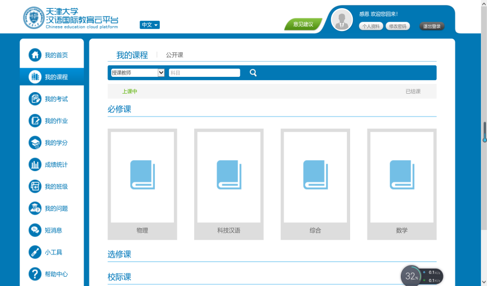Click the magnifier search icon
Screen dimensions: 487x286
click(253, 73)
